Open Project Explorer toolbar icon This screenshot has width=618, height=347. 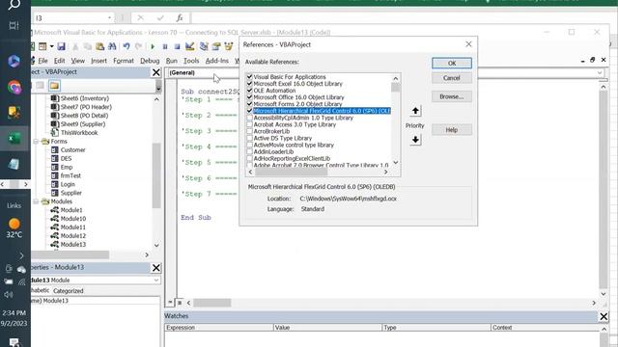(204, 46)
